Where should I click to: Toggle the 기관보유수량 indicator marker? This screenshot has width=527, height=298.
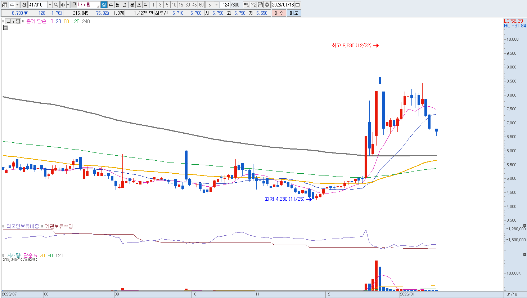pos(42,226)
